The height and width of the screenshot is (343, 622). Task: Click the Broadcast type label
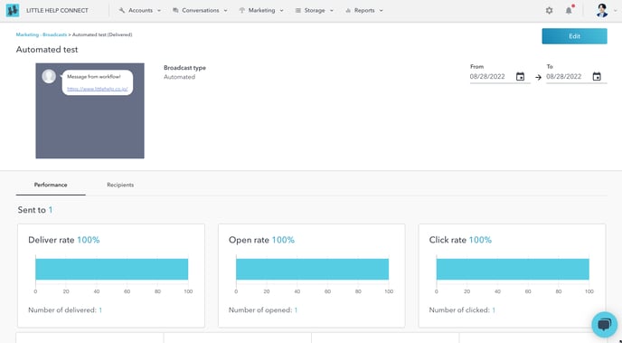click(184, 68)
